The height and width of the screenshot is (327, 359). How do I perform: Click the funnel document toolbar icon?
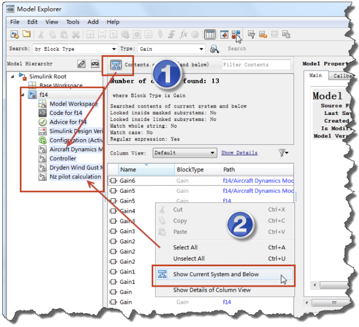[251, 35]
